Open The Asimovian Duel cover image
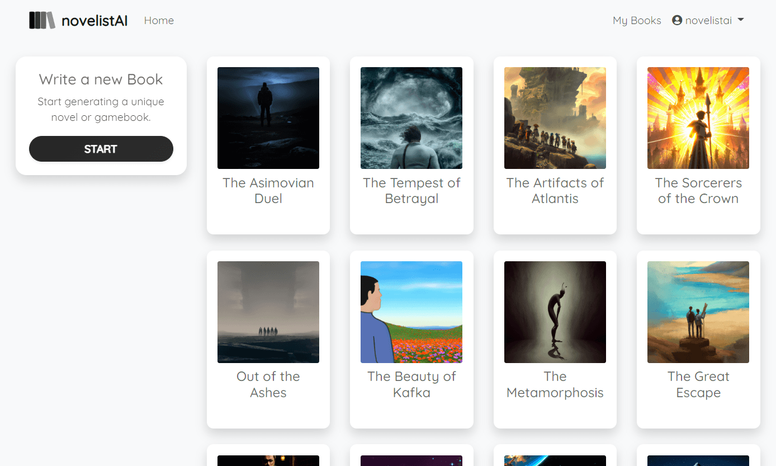The image size is (776, 466). [268, 118]
